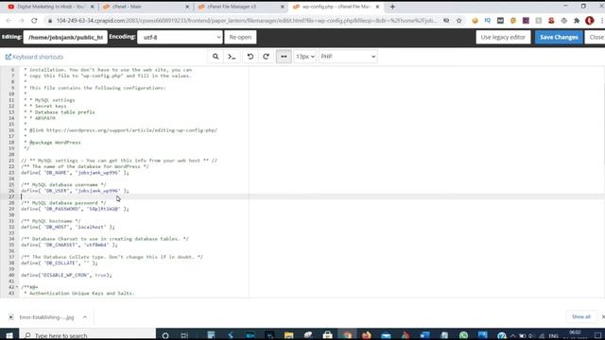Open Firefox from taskbar
This screenshot has width=605, height=340.
[366, 335]
